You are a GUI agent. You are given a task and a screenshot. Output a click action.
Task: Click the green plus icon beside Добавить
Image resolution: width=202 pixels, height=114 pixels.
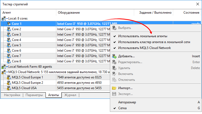(x=114, y=56)
